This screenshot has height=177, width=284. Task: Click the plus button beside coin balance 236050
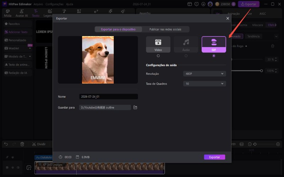click(x=234, y=4)
